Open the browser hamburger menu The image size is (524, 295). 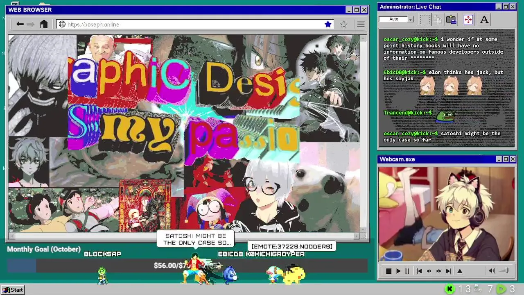361,24
